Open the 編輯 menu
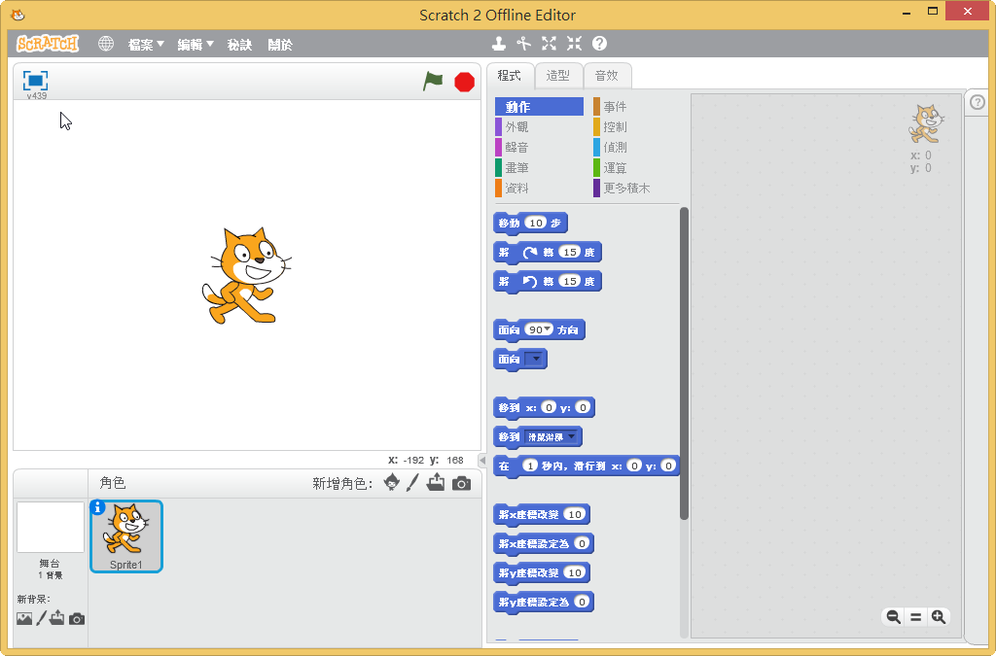Viewport: 996px width, 656px height. click(195, 45)
